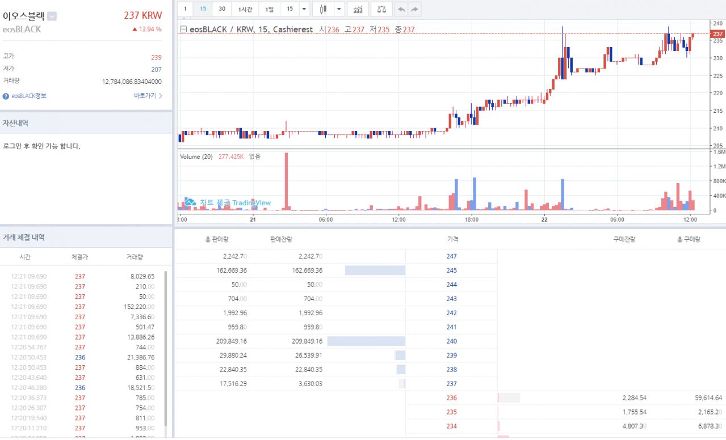This screenshot has height=440, width=726.
Task: Collapse the eosBLACK chart legend box
Action: (183, 29)
